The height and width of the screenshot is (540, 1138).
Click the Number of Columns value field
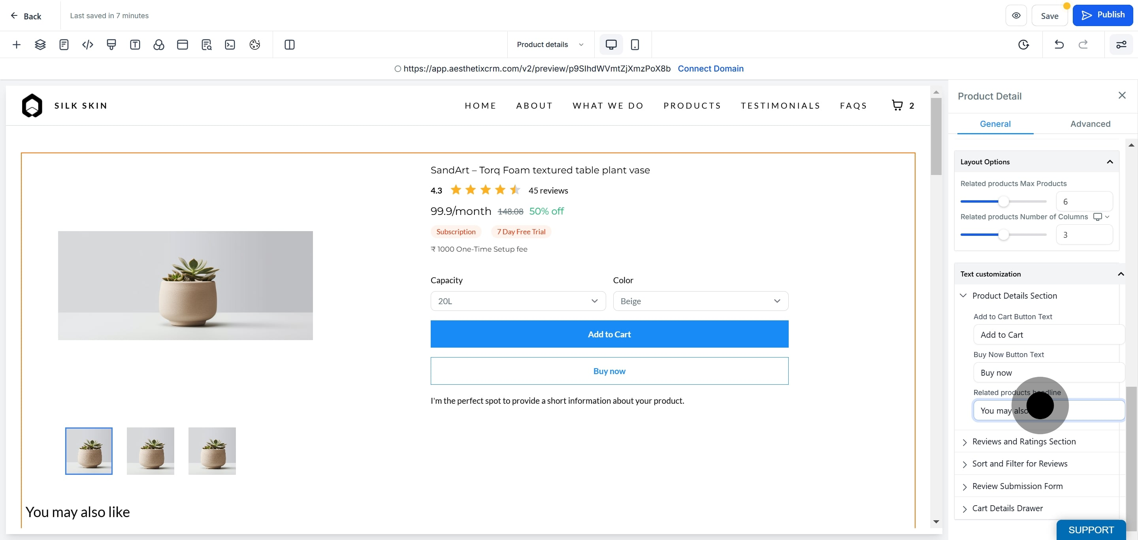pyautogui.click(x=1084, y=235)
